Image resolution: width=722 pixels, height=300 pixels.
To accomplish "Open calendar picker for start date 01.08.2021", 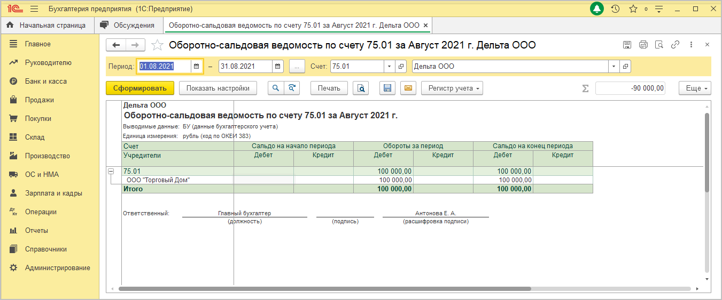I will [197, 67].
